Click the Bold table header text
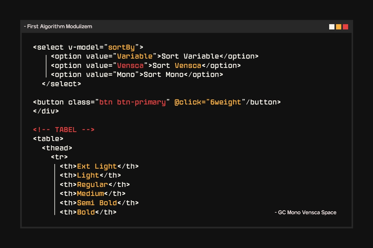This screenshot has width=373, height=248. click(x=86, y=212)
